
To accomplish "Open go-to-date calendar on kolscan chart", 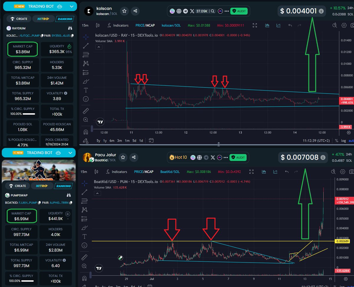I will click(x=151, y=141).
